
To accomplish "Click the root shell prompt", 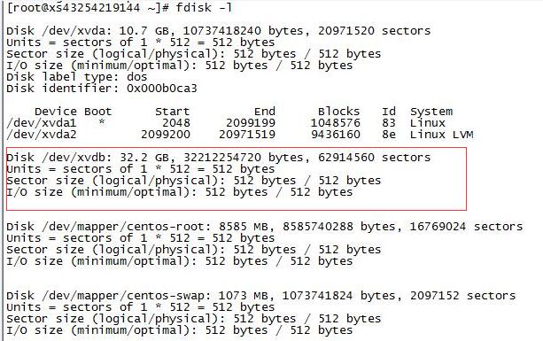I will tap(88, 7).
